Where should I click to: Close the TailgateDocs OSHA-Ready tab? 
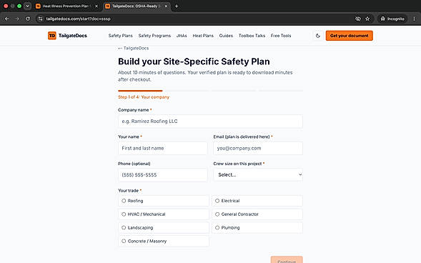[x=167, y=6]
